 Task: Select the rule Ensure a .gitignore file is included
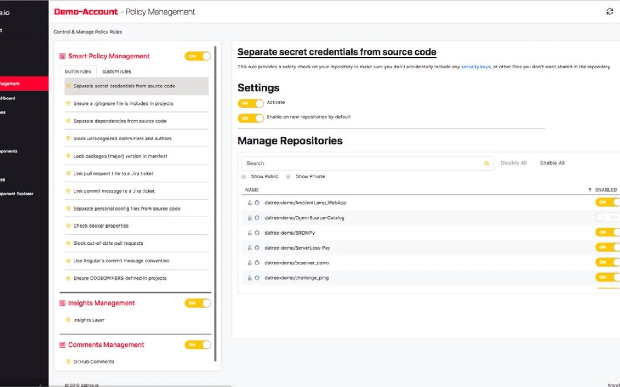click(136, 104)
